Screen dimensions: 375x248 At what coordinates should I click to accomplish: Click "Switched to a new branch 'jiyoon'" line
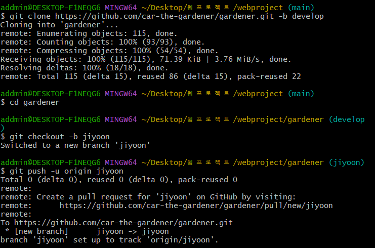pos(75,145)
